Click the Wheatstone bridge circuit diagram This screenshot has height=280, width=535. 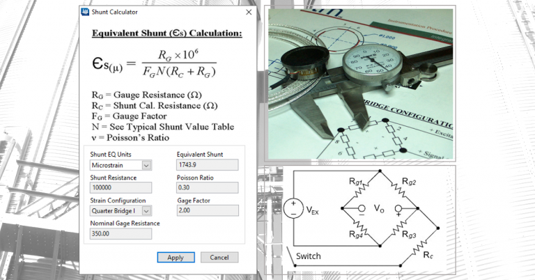pyautogui.click(x=360, y=219)
